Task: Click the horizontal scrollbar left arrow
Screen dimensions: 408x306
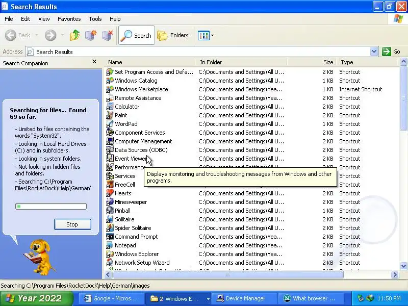Action: [x=108, y=274]
